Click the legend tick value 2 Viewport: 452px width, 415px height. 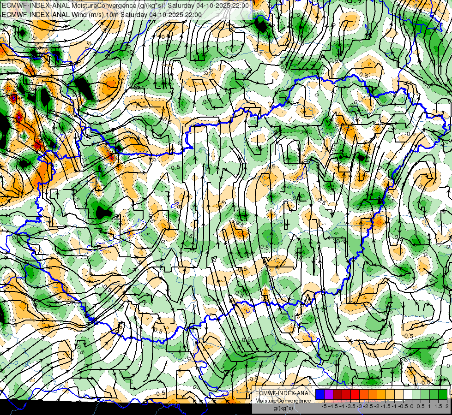click(447, 406)
